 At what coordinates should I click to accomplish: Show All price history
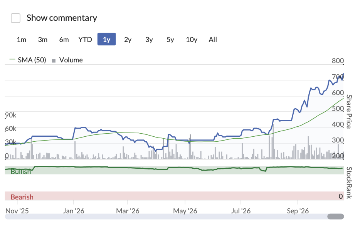click(x=213, y=39)
